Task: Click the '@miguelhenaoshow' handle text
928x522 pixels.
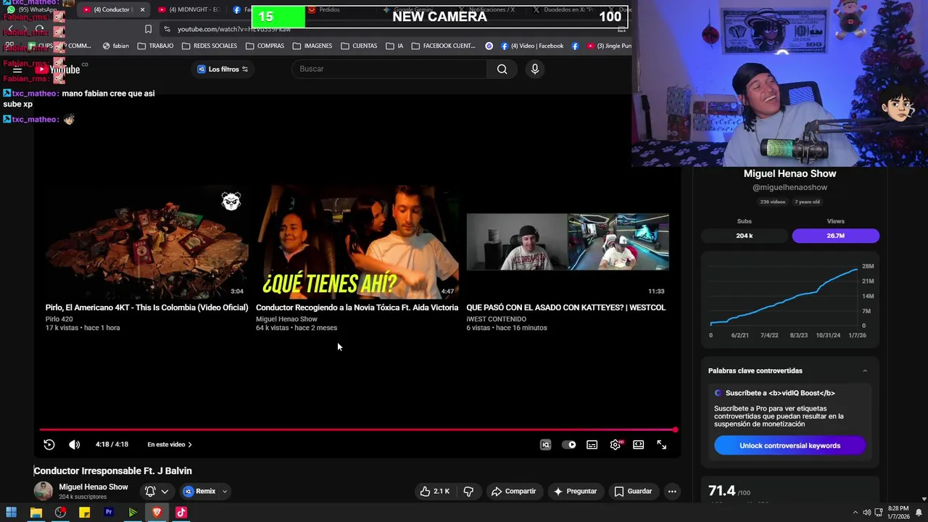Action: [x=790, y=187]
